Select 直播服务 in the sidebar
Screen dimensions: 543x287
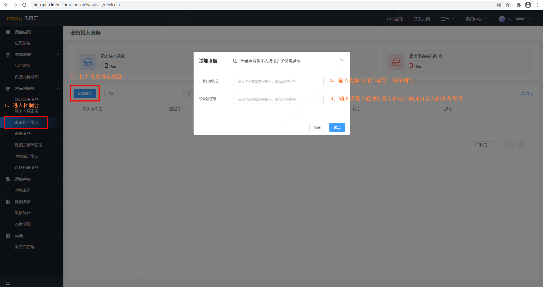tap(23, 134)
